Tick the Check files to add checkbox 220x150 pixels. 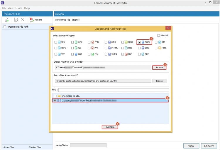click(x=55, y=96)
